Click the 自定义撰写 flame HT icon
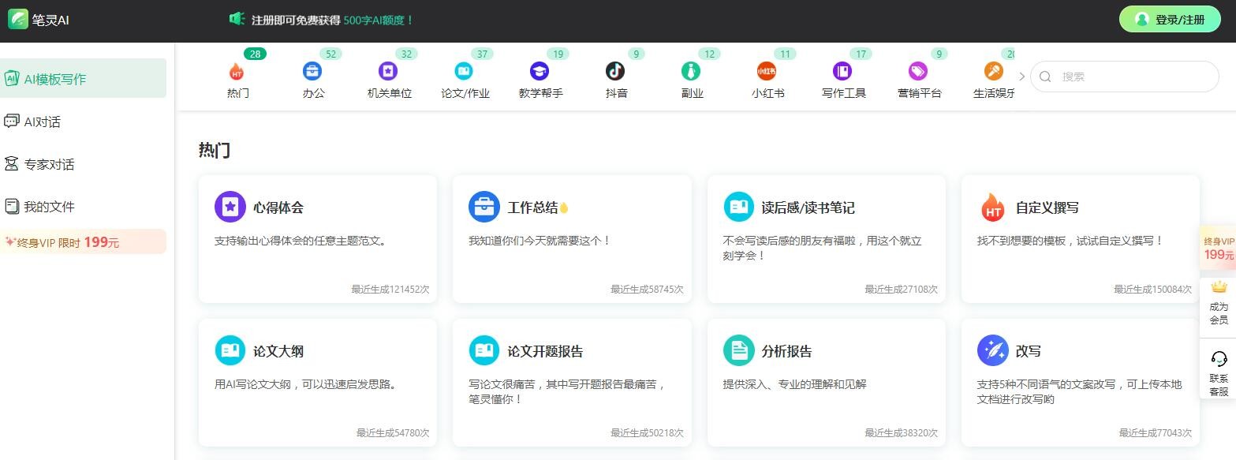The image size is (1236, 460). pyautogui.click(x=993, y=207)
